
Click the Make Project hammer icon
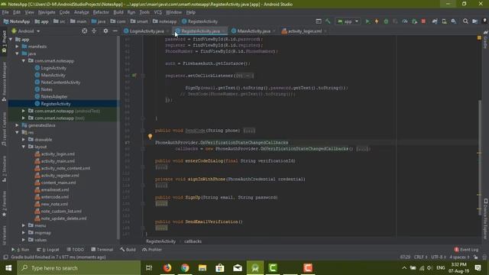(x=328, y=21)
